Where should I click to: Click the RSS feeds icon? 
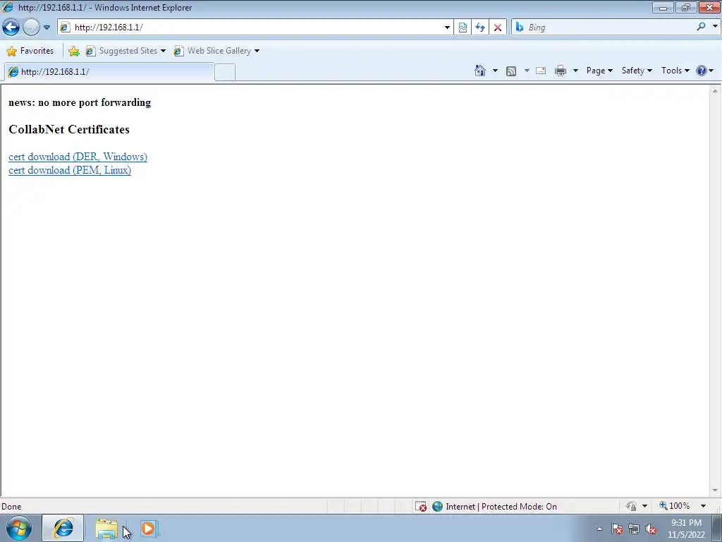tap(511, 71)
